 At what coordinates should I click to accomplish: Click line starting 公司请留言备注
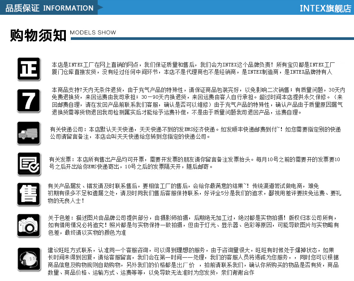(130, 136)
